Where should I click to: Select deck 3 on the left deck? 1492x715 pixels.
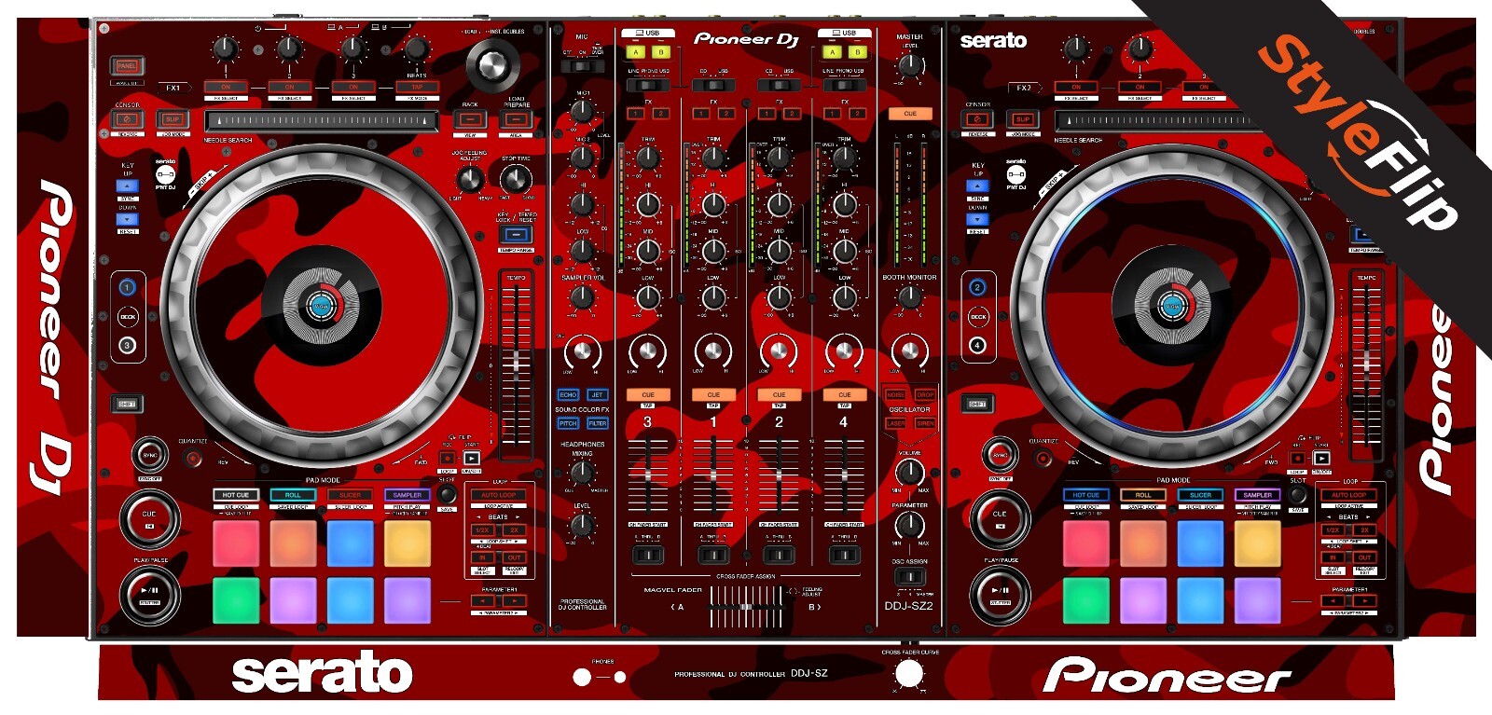point(128,346)
